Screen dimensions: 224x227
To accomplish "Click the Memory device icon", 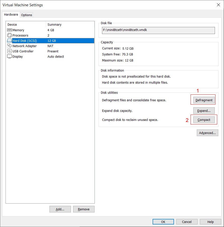I will pos(10,30).
